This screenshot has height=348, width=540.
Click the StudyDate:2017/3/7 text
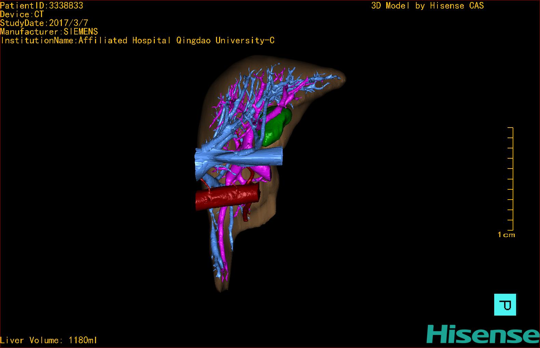[44, 23]
